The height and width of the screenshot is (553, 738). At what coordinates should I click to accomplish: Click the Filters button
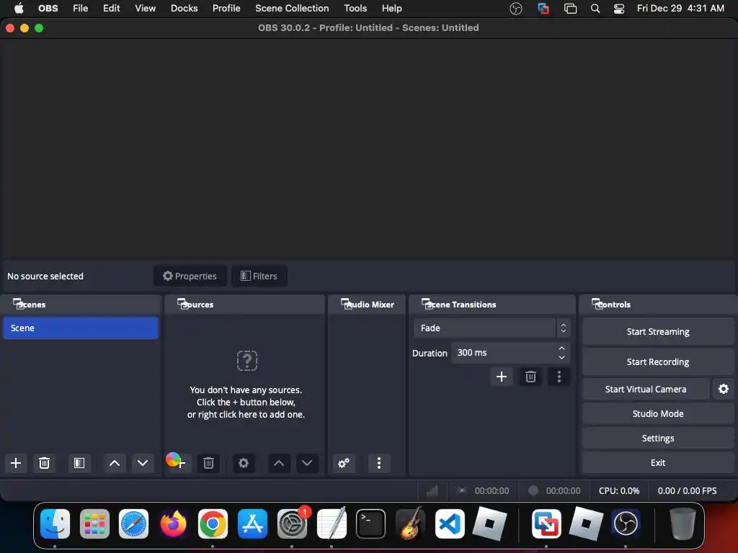pyautogui.click(x=259, y=276)
